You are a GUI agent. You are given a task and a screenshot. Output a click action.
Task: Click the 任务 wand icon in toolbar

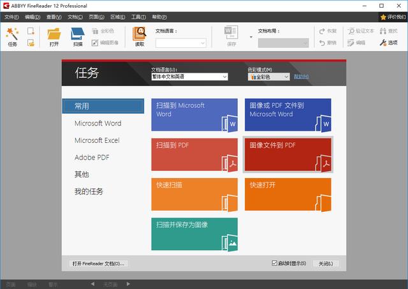pos(12,35)
